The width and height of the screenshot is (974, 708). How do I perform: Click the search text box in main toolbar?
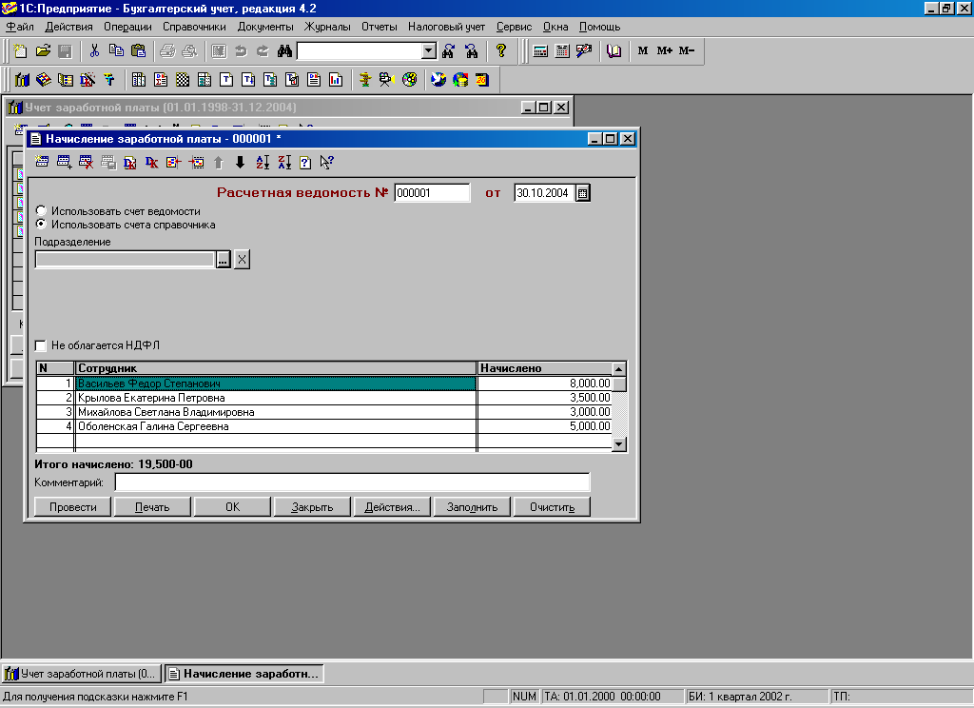point(360,51)
